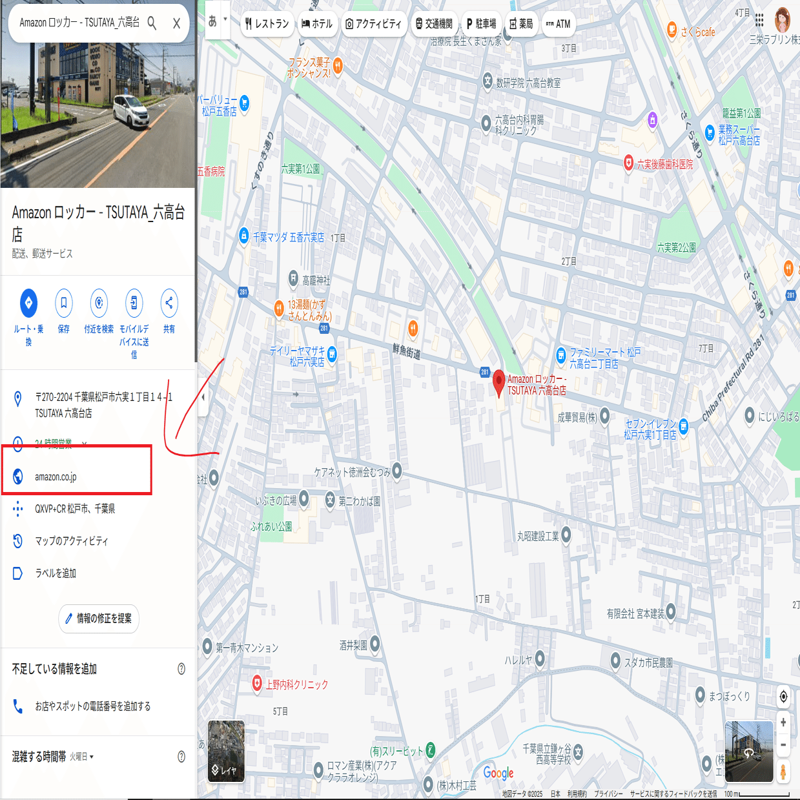The width and height of the screenshot is (800, 800).
Task: Open the プライバシー link
Action: pos(608,794)
